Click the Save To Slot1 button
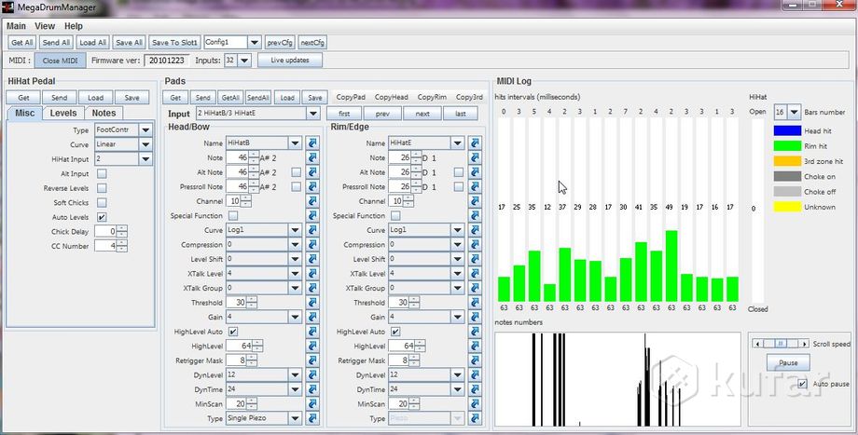 [174, 42]
